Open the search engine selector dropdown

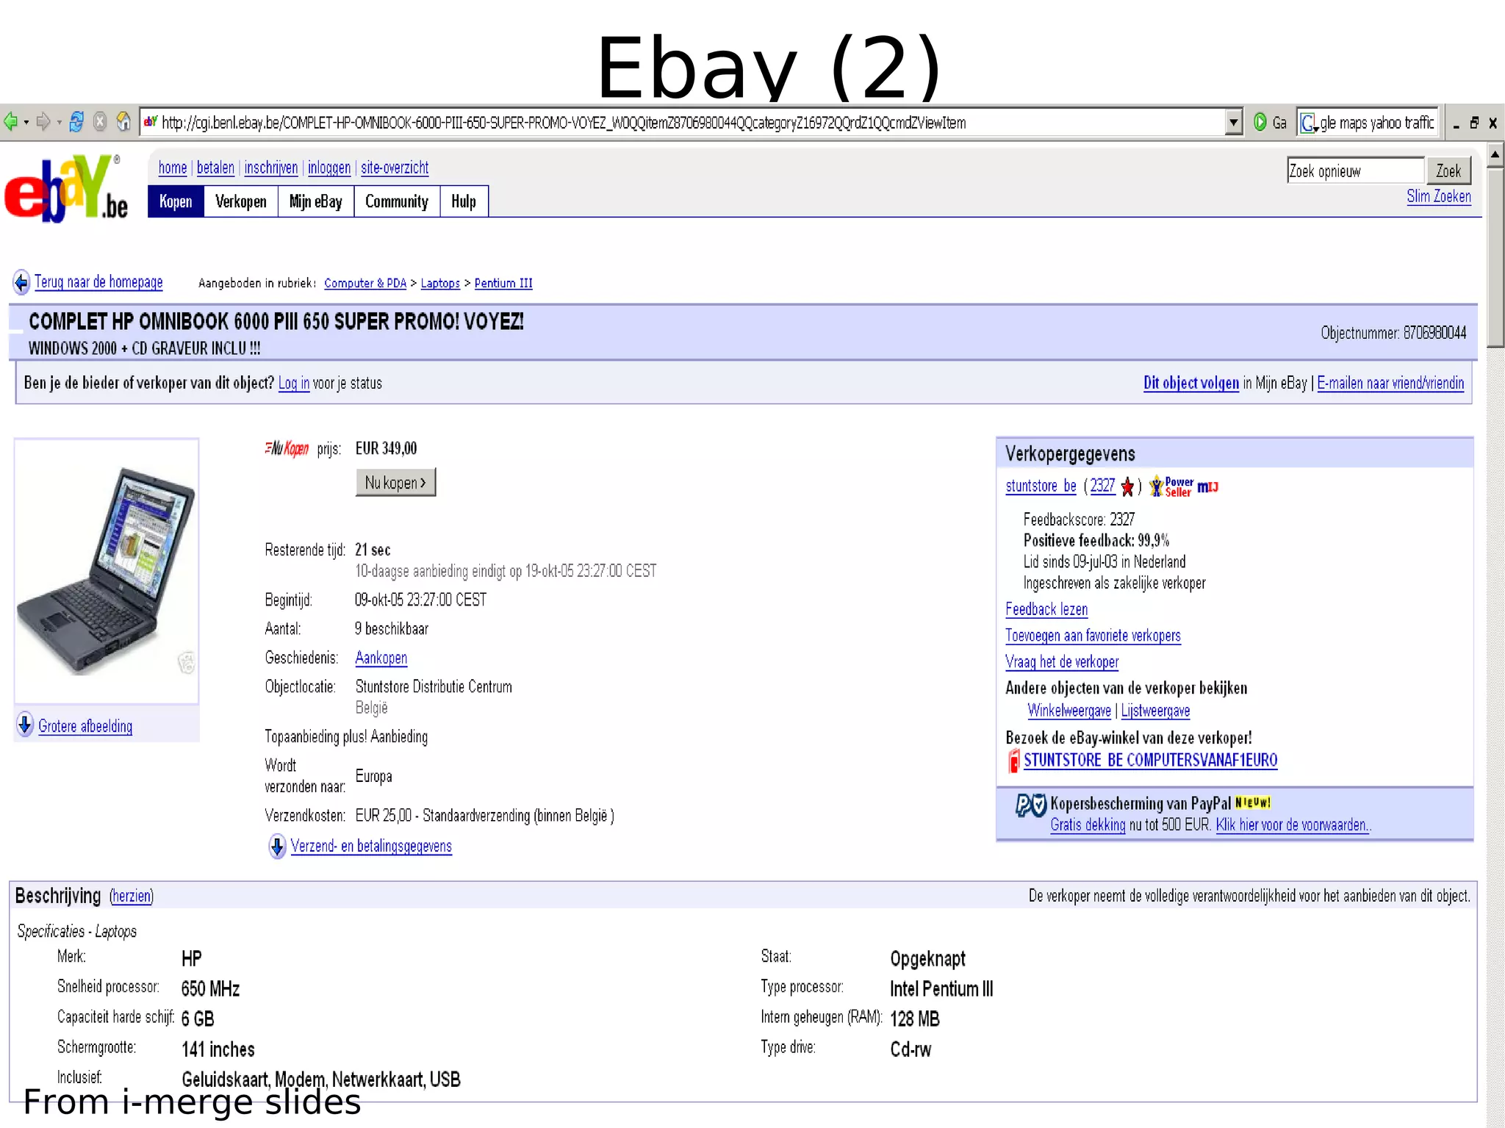point(1309,123)
